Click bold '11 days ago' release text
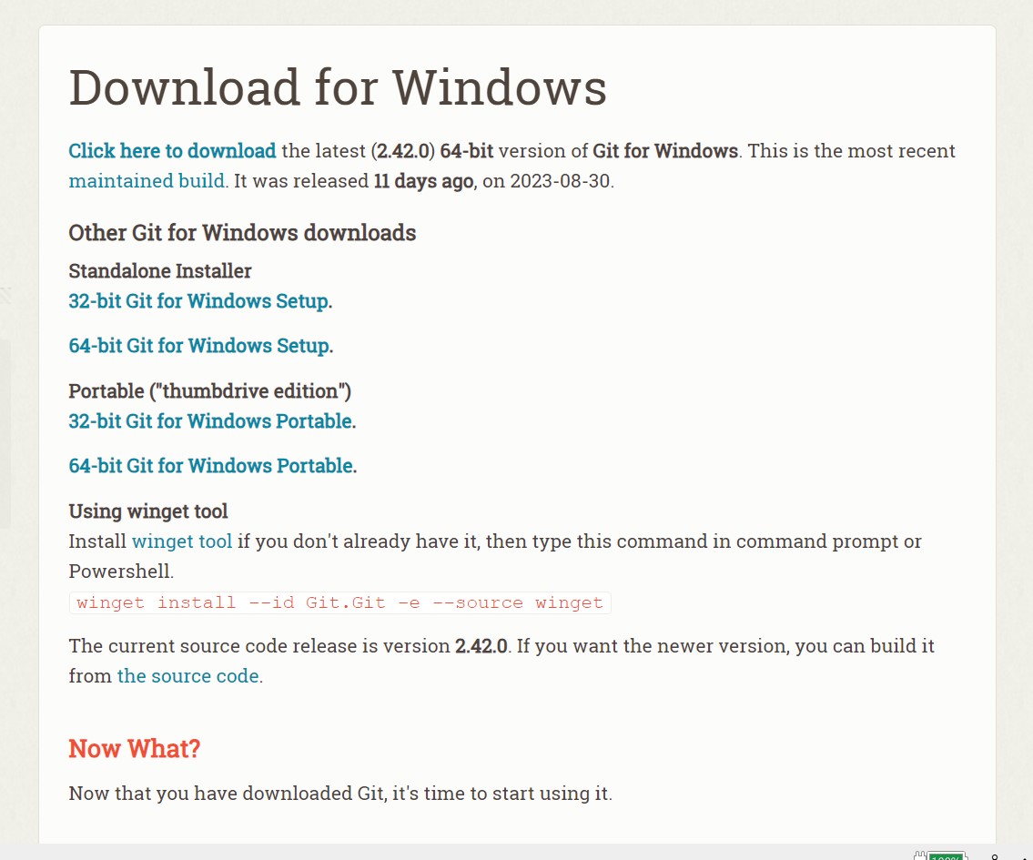 click(x=423, y=180)
